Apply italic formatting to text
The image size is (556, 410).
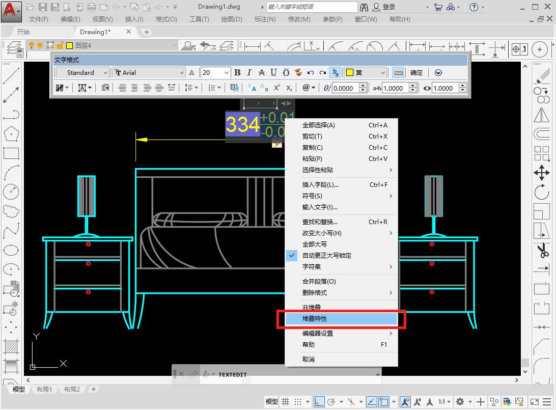249,73
